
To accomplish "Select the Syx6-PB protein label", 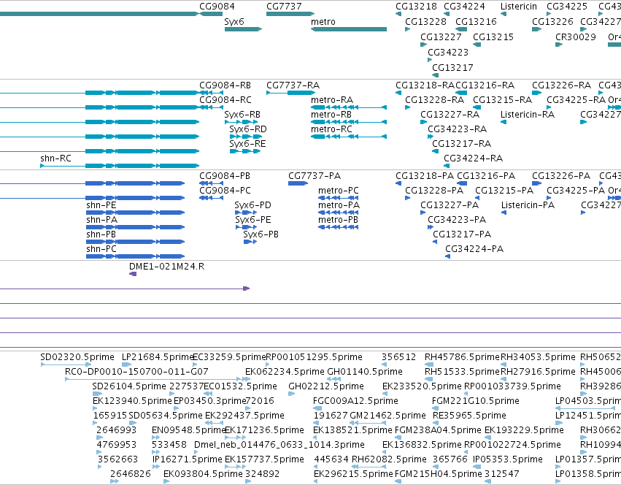I will click(261, 234).
